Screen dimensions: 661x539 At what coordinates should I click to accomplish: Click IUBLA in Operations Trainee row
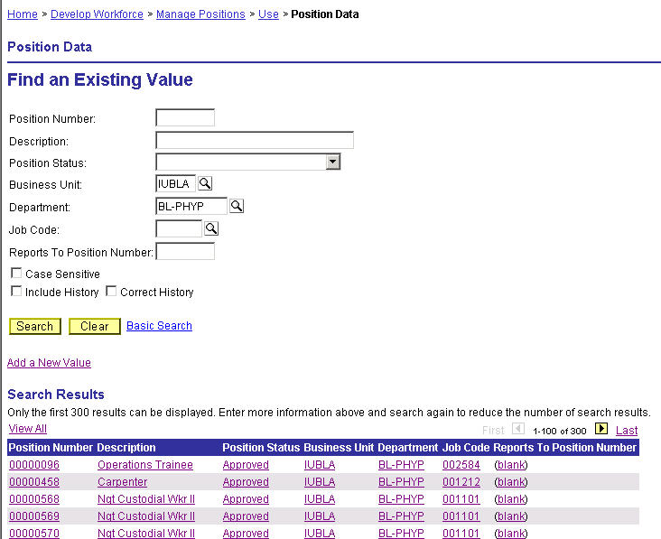click(320, 465)
